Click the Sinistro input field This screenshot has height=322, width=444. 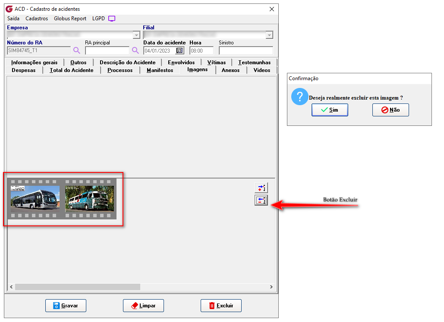tap(246, 50)
